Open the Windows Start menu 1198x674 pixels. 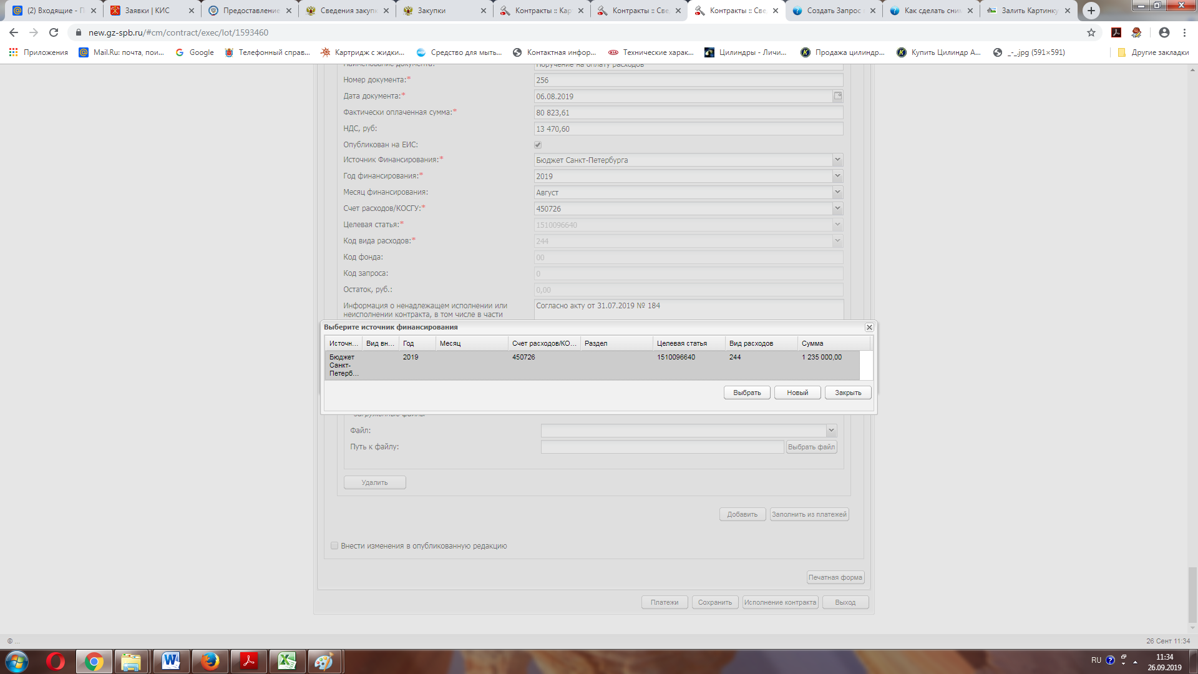click(17, 662)
